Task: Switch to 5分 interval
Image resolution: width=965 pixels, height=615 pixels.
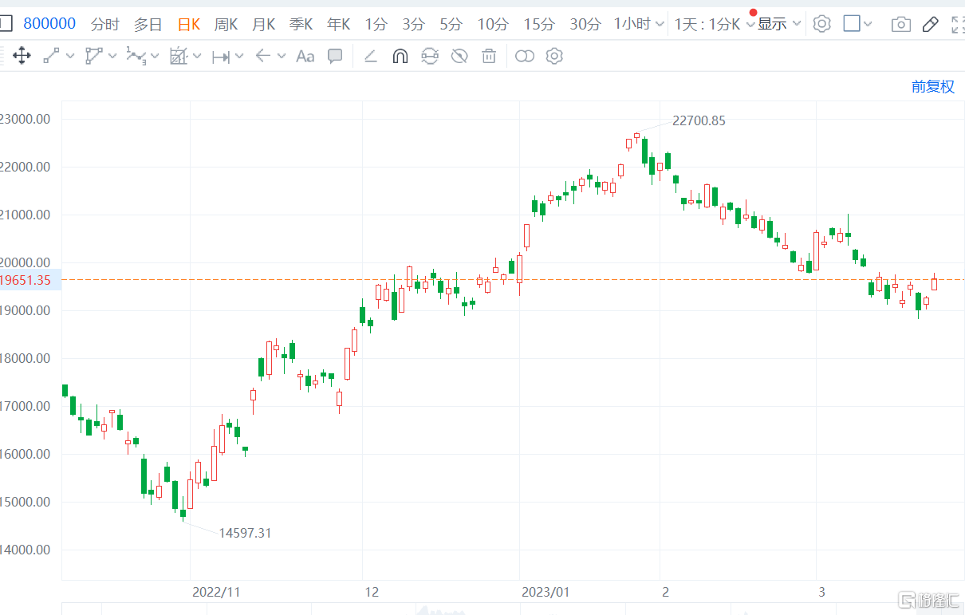Action: pos(451,24)
